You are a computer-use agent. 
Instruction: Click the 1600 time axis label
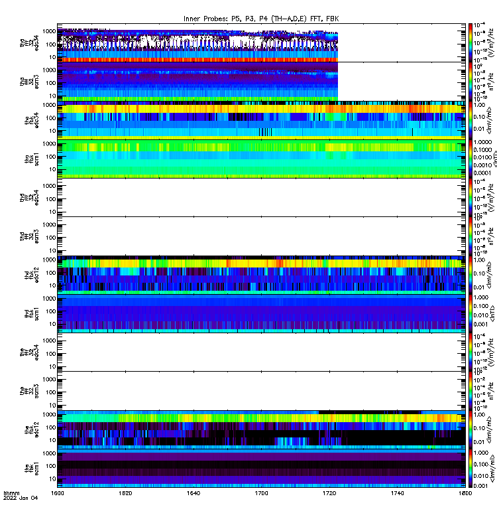click(57, 493)
